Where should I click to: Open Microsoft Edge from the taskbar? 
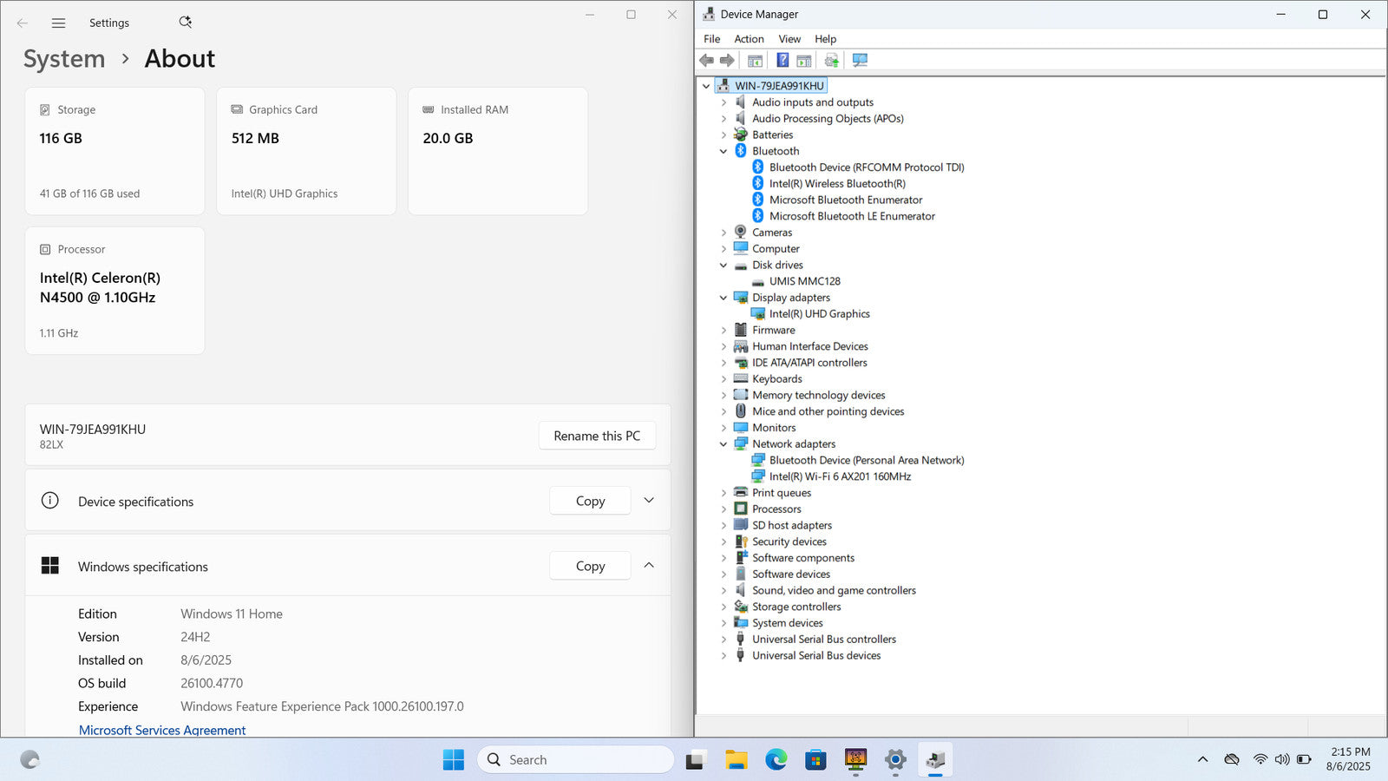pyautogui.click(x=776, y=760)
